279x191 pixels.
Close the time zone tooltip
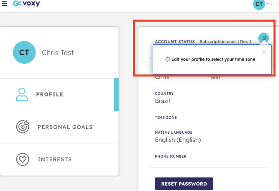coord(264,52)
